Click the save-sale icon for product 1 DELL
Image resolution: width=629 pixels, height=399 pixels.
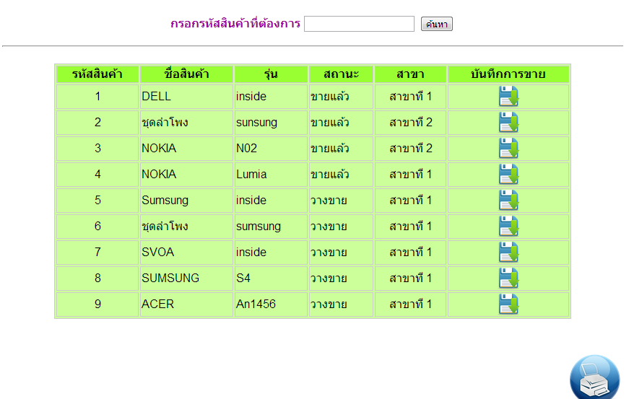pyautogui.click(x=508, y=96)
